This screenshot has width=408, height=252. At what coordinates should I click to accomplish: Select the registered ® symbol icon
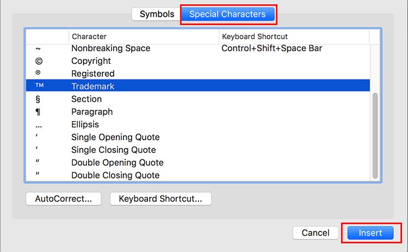tap(38, 72)
